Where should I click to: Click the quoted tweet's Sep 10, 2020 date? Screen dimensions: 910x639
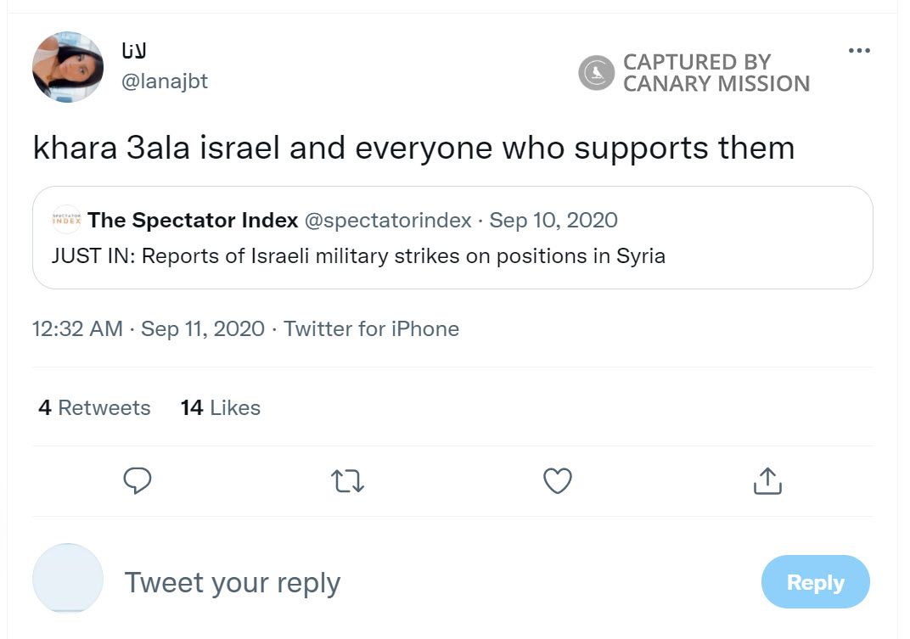tap(553, 221)
